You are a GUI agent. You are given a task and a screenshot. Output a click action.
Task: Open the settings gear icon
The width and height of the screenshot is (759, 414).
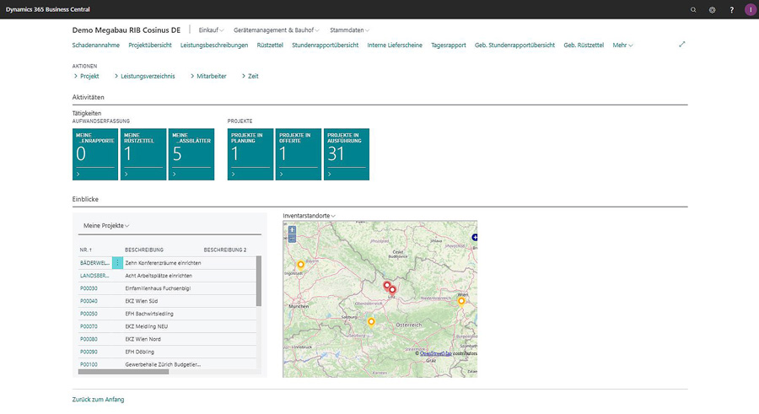pos(712,9)
